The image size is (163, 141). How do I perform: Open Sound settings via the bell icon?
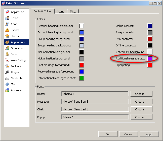coord(7,54)
